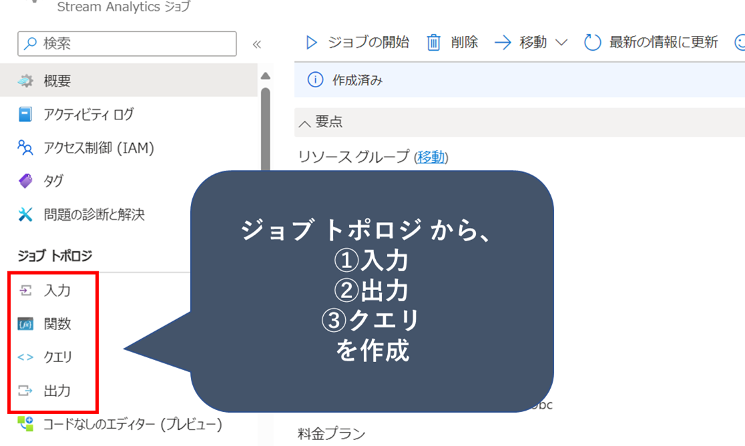Viewport: 745px width, 446px height.
Task: Open 入力 under ジョブ トポロジ
Action: (x=57, y=291)
